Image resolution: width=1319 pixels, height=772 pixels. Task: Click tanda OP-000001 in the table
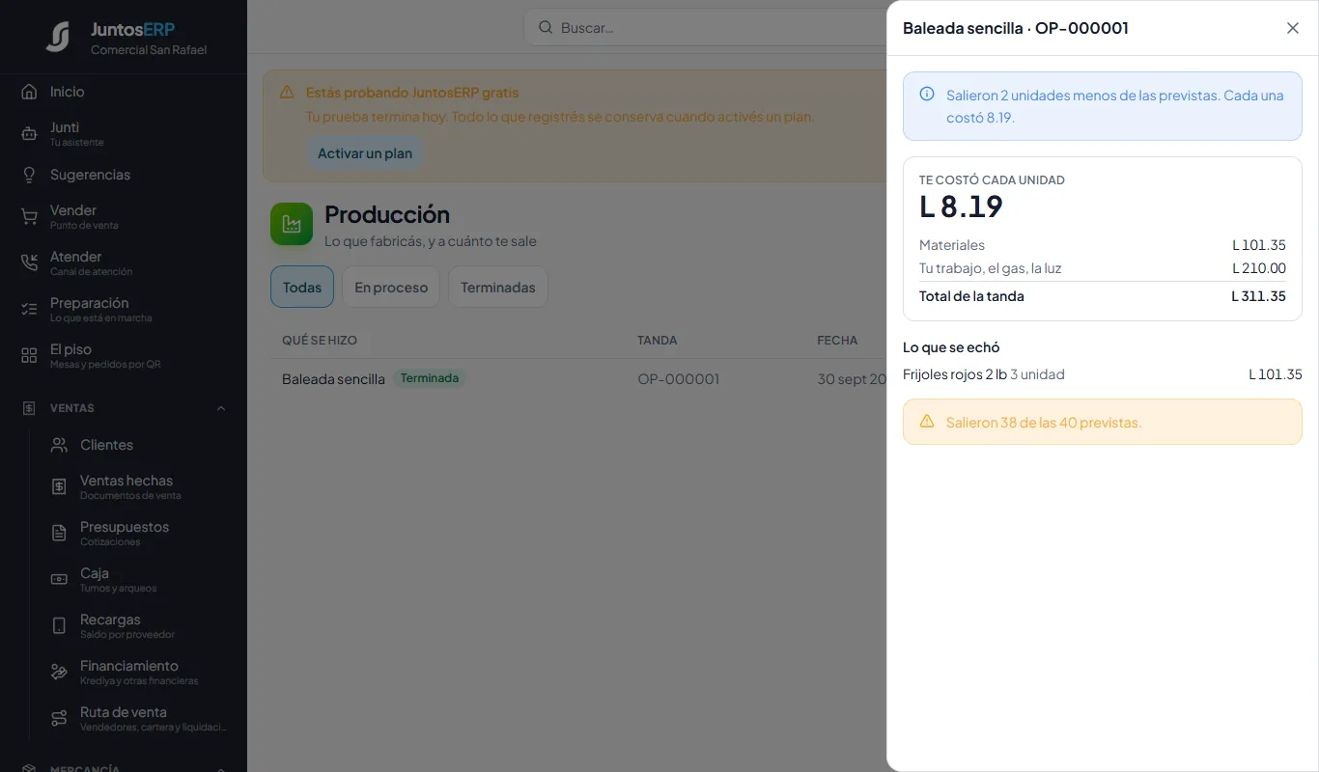(679, 379)
